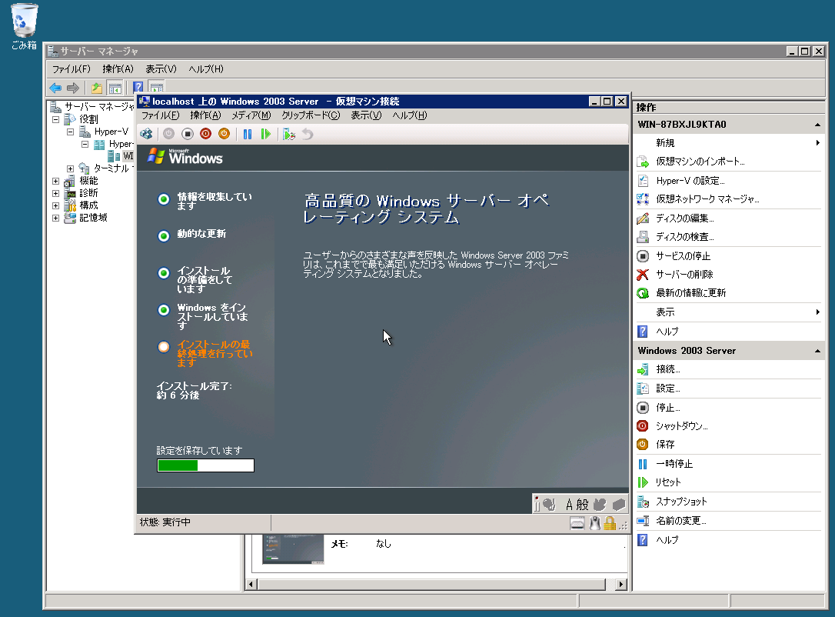Click the installation progress bar in setup
Screen dimensions: 835x617
pyautogui.click(x=205, y=465)
